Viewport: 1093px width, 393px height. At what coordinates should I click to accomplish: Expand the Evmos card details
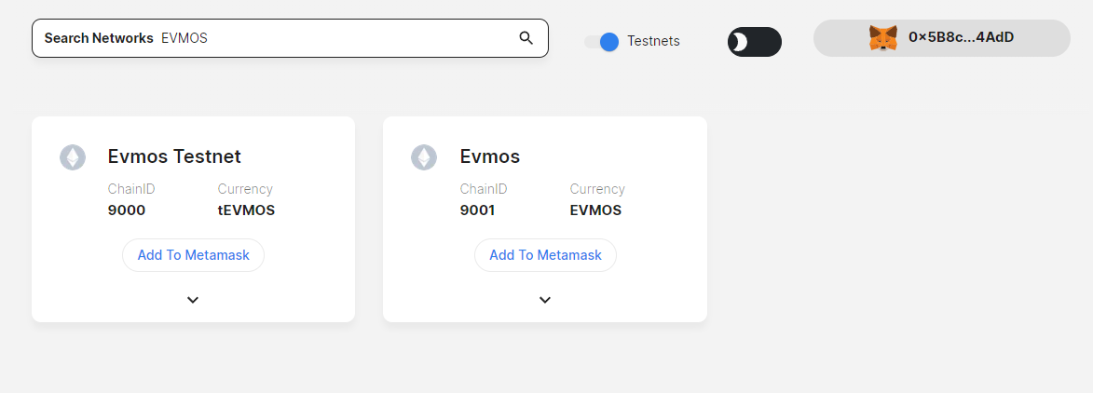pos(545,300)
